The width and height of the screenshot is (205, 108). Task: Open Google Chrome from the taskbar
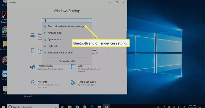(84, 107)
